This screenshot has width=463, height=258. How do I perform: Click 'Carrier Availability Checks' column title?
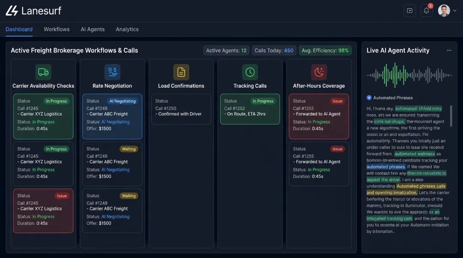click(43, 86)
